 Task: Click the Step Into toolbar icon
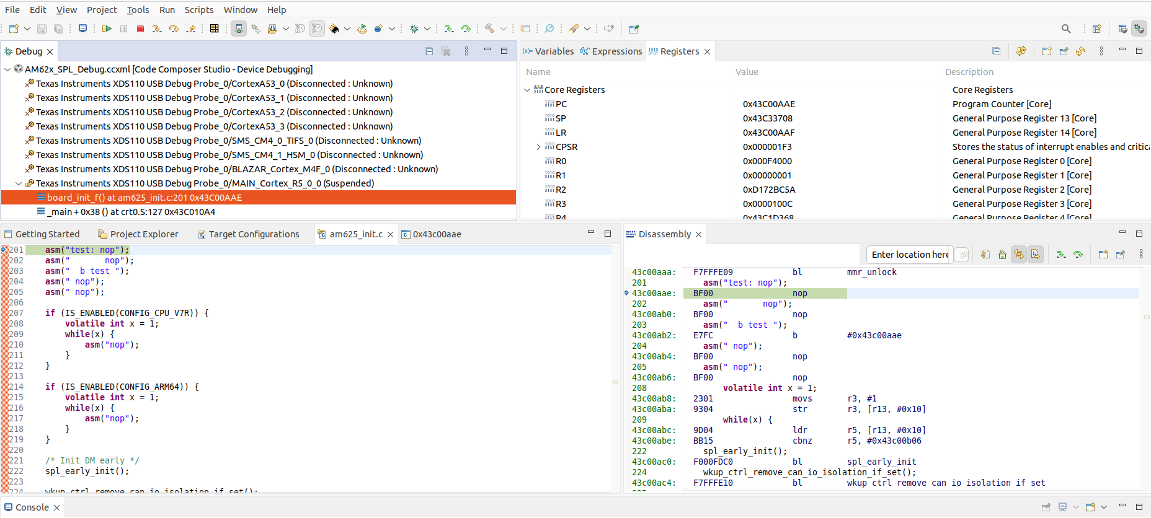[x=157, y=29]
